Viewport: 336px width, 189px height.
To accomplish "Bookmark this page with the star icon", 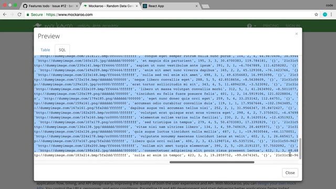I will pyautogui.click(x=316, y=15).
